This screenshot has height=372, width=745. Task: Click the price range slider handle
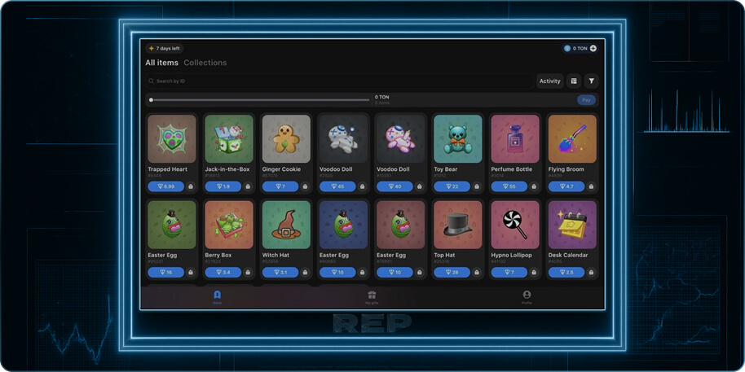coord(151,100)
